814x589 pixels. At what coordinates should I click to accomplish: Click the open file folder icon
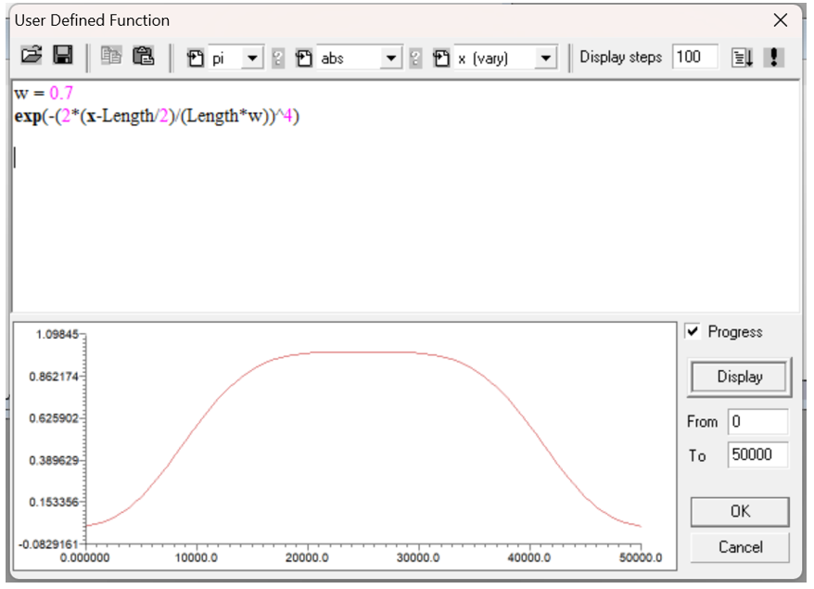click(31, 57)
